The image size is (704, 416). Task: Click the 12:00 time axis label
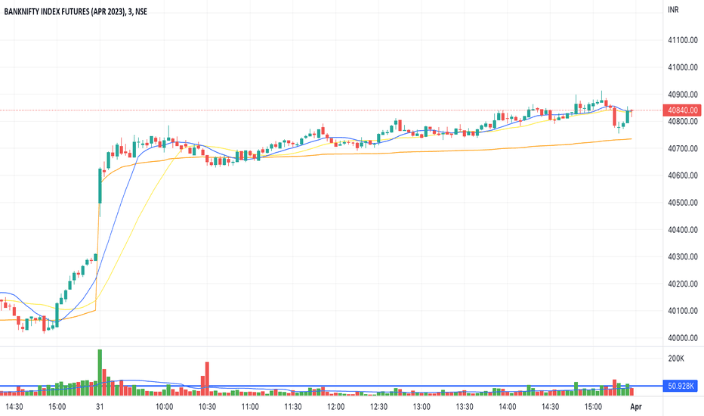point(336,407)
